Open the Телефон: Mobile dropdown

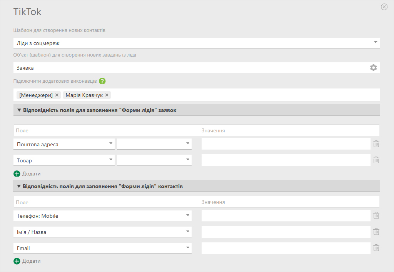click(x=188, y=216)
